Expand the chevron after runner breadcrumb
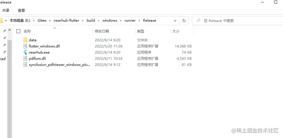283x138 pixels. tap(139, 21)
